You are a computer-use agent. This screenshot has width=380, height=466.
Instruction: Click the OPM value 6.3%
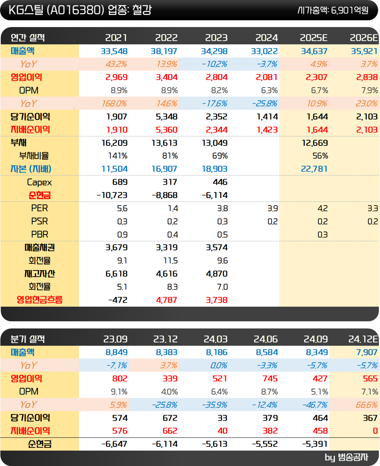point(269,91)
